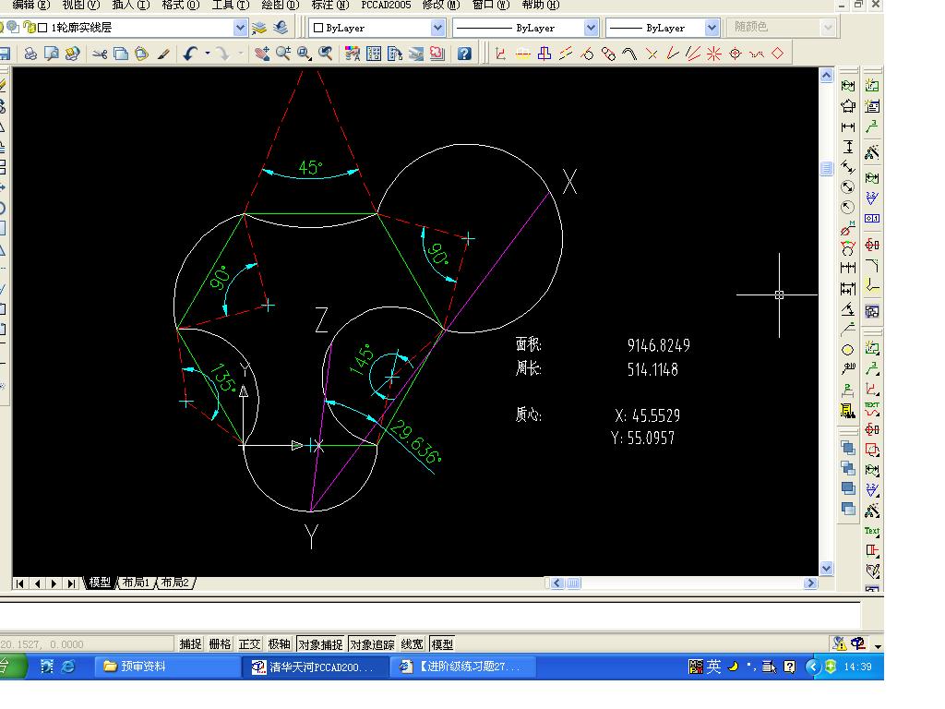Click the 预审资料 taskbar button

coord(168,667)
